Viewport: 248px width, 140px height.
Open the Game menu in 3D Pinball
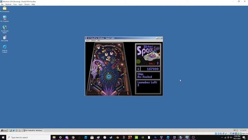(x=88, y=40)
